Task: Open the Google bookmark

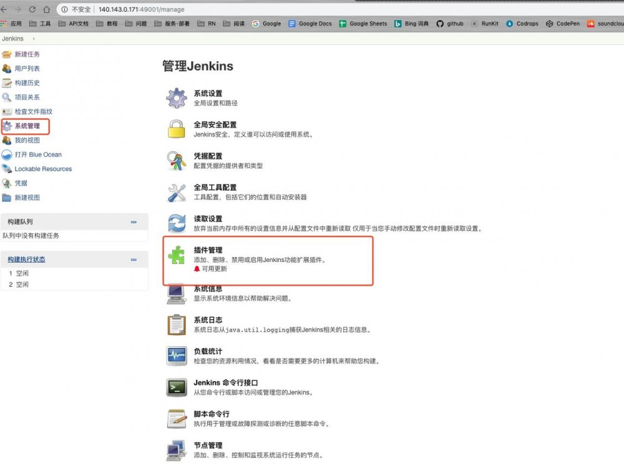Action: [x=266, y=24]
